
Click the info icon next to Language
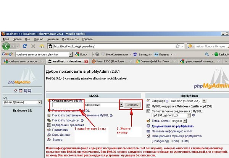(167, 101)
